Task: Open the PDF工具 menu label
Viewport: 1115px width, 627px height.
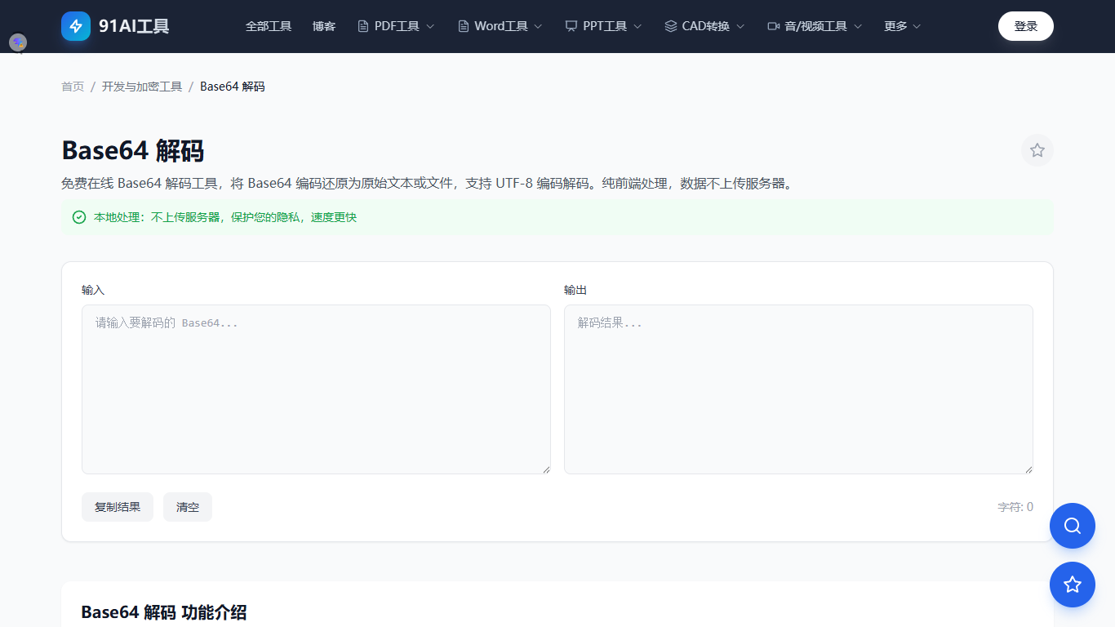Action: (x=397, y=26)
